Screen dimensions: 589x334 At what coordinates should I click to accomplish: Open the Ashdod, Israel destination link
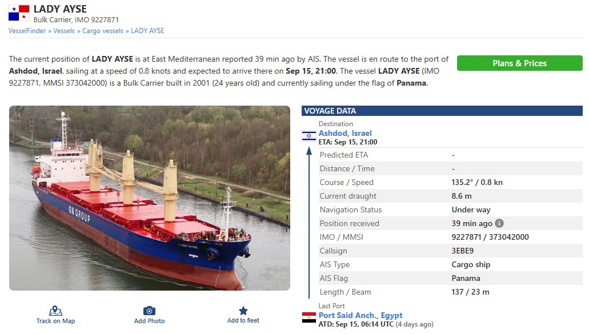[x=345, y=133]
